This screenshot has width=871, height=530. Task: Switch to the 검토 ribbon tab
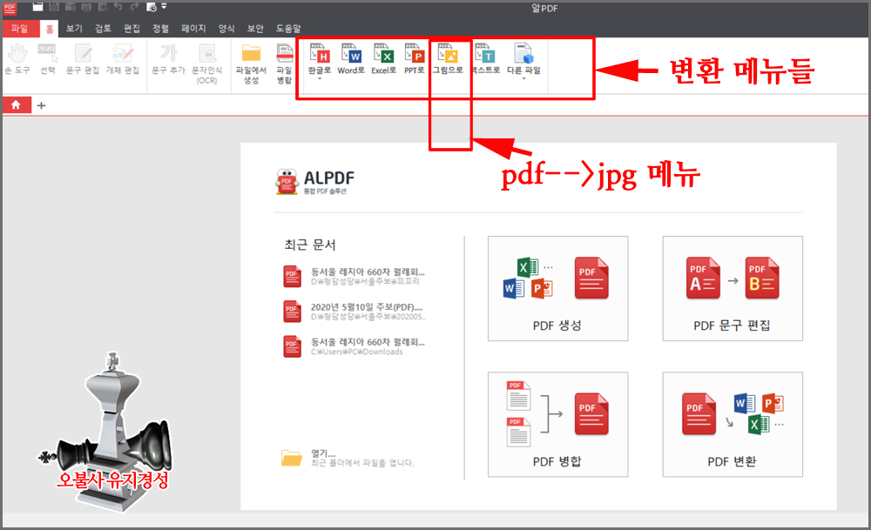(103, 29)
